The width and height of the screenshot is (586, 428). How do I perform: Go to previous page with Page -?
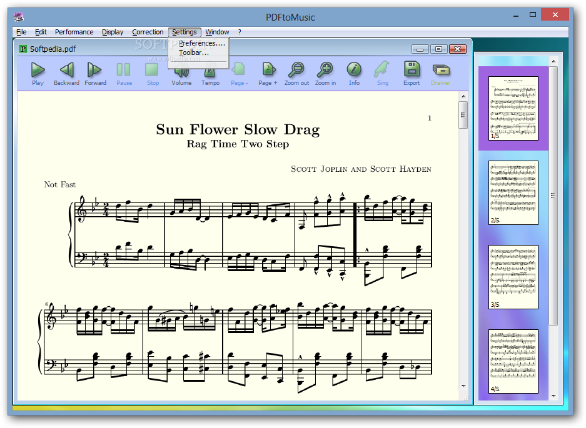click(239, 74)
